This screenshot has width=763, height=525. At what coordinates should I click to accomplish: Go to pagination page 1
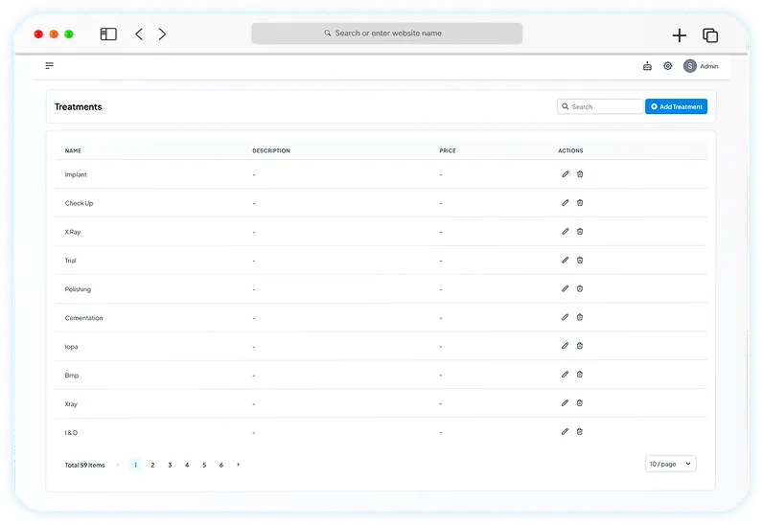click(135, 465)
